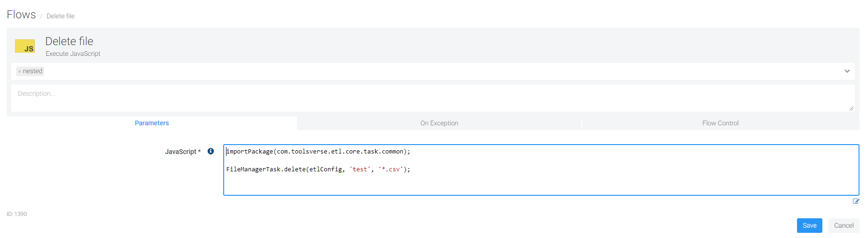Screen dimensions: 867x238
Task: Focus the tags field empty area
Action: point(423,71)
